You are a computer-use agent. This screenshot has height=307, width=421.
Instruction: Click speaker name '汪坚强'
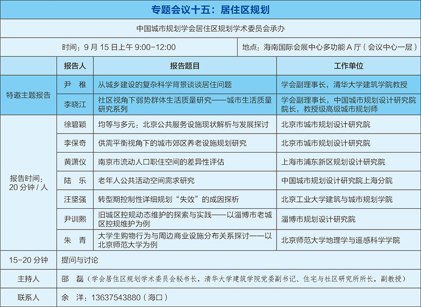pos(75,200)
